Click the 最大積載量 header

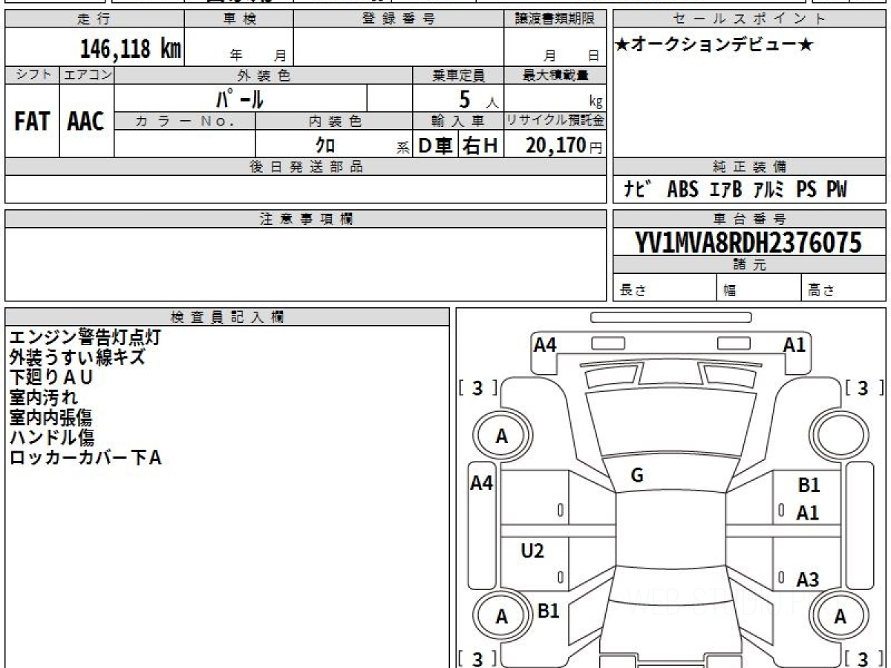(555, 75)
